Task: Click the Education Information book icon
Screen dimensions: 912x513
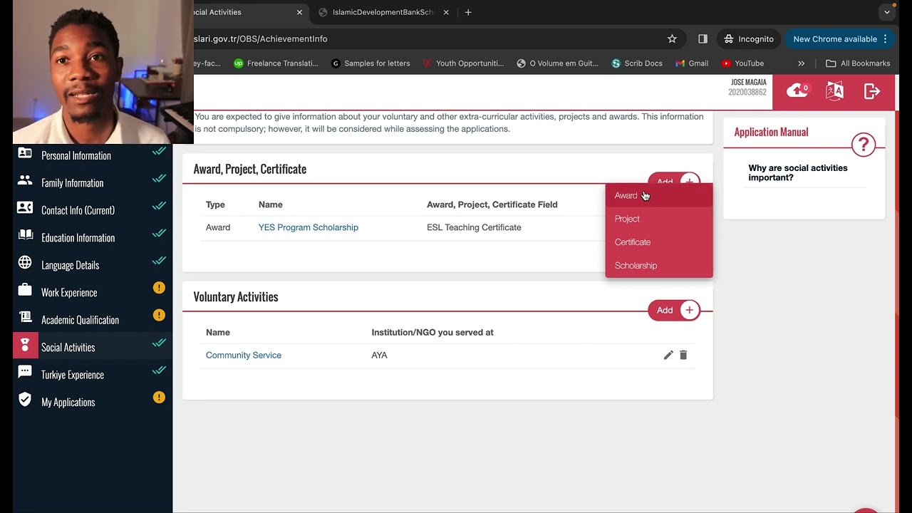Action: point(25,235)
